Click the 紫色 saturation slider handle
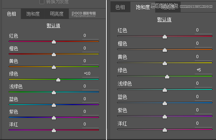Screen dimensions: 216x140 165,117
